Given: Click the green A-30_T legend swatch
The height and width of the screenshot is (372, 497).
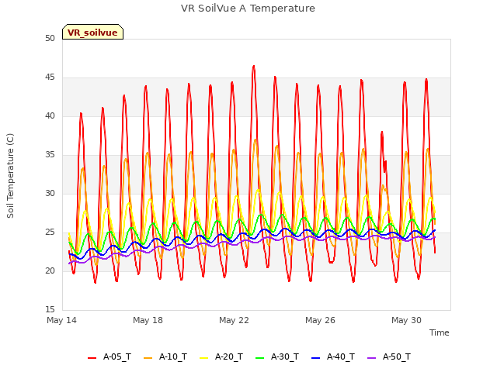Looking at the screenshot, I should (259, 358).
